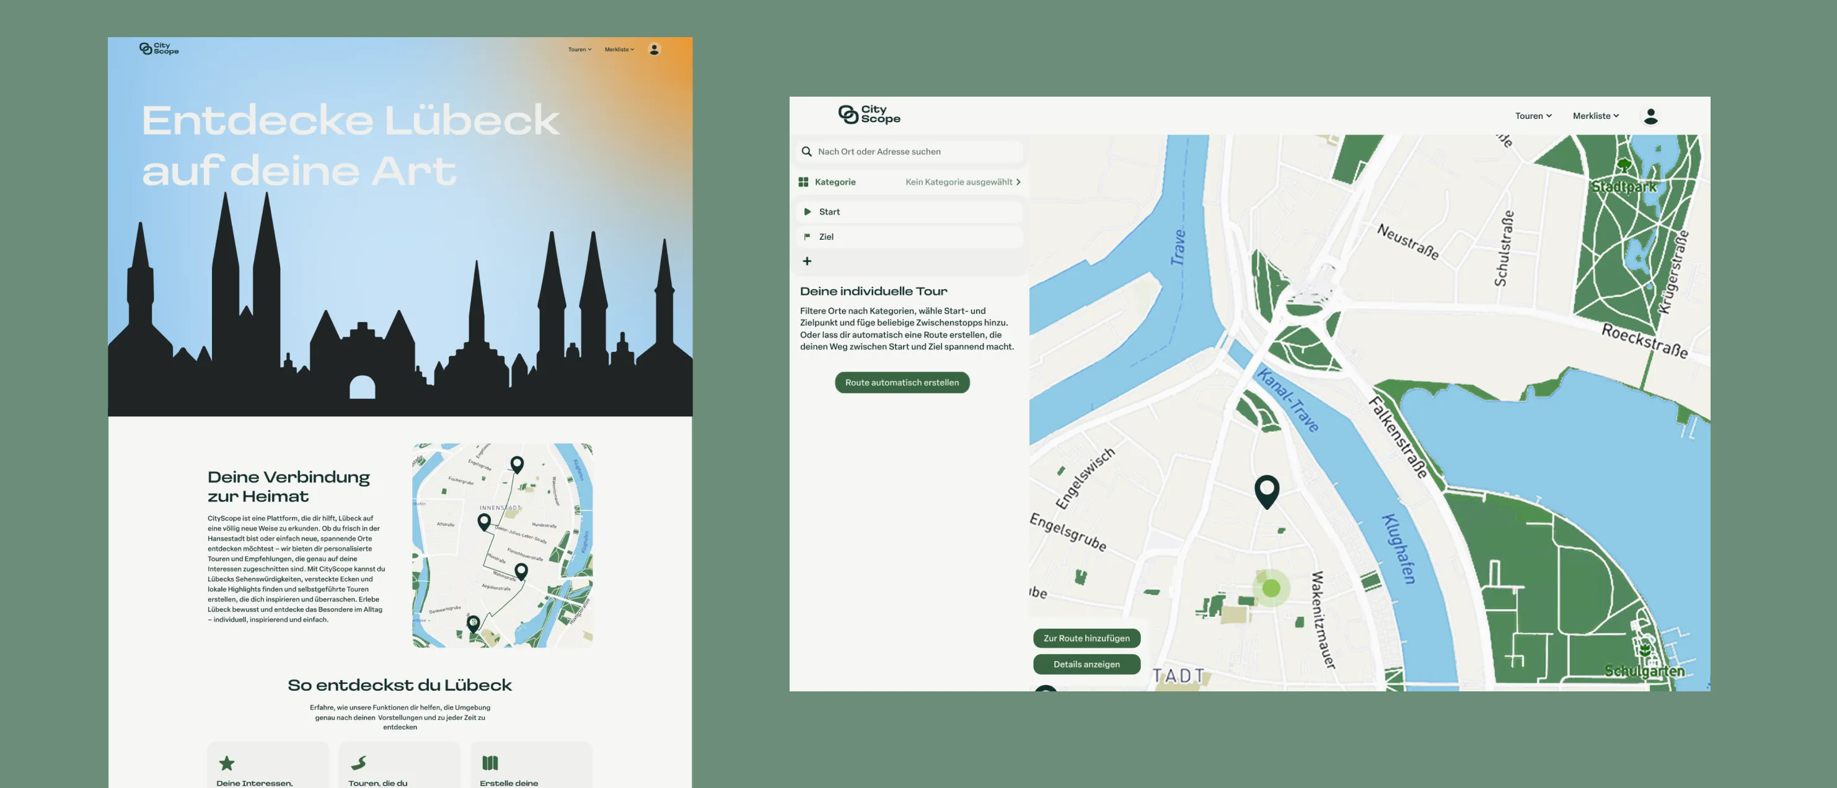
Task: Click the Start play icon
Action: pos(808,212)
